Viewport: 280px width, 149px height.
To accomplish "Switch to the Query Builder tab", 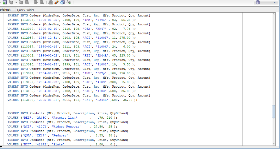I will (25, 10).
